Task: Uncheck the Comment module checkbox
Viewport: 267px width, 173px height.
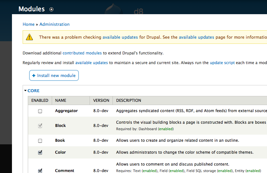Action: (x=40, y=171)
